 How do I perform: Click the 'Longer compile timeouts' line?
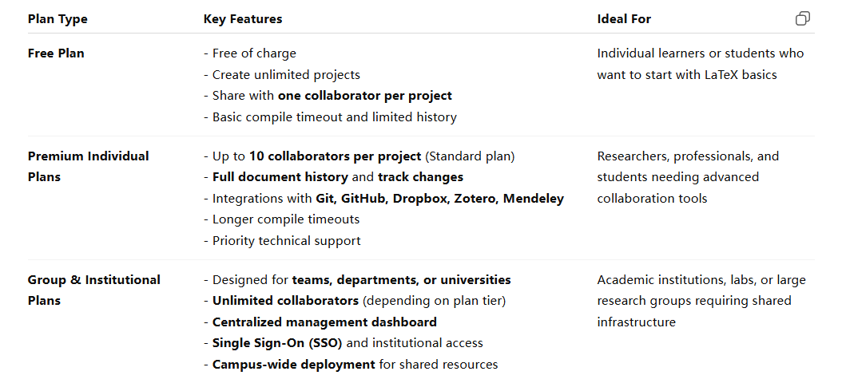tap(285, 219)
